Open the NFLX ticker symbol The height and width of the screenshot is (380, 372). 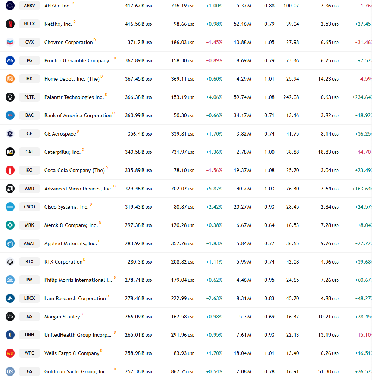point(29,24)
